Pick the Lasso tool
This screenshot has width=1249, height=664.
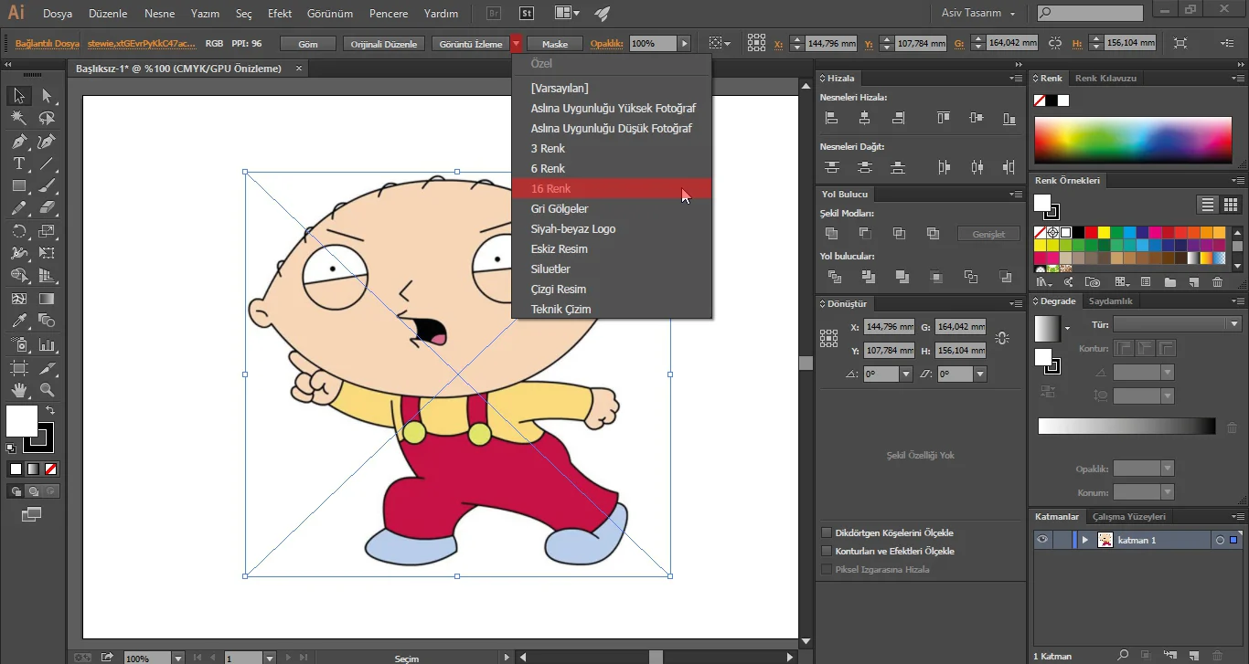tap(47, 118)
